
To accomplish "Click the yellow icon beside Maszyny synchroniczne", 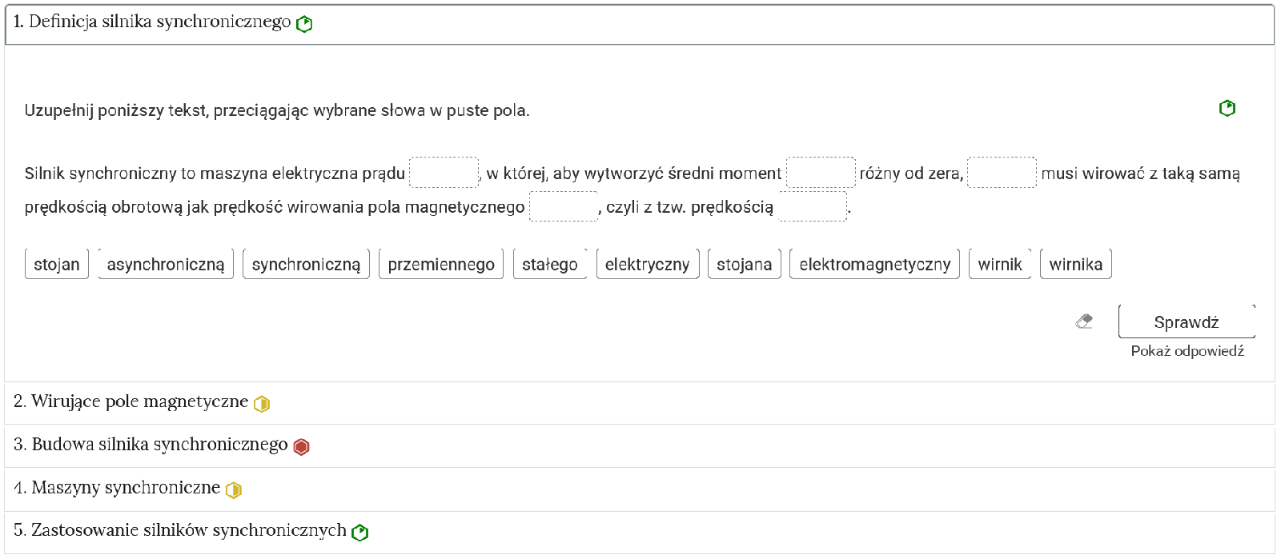I will coord(234,489).
